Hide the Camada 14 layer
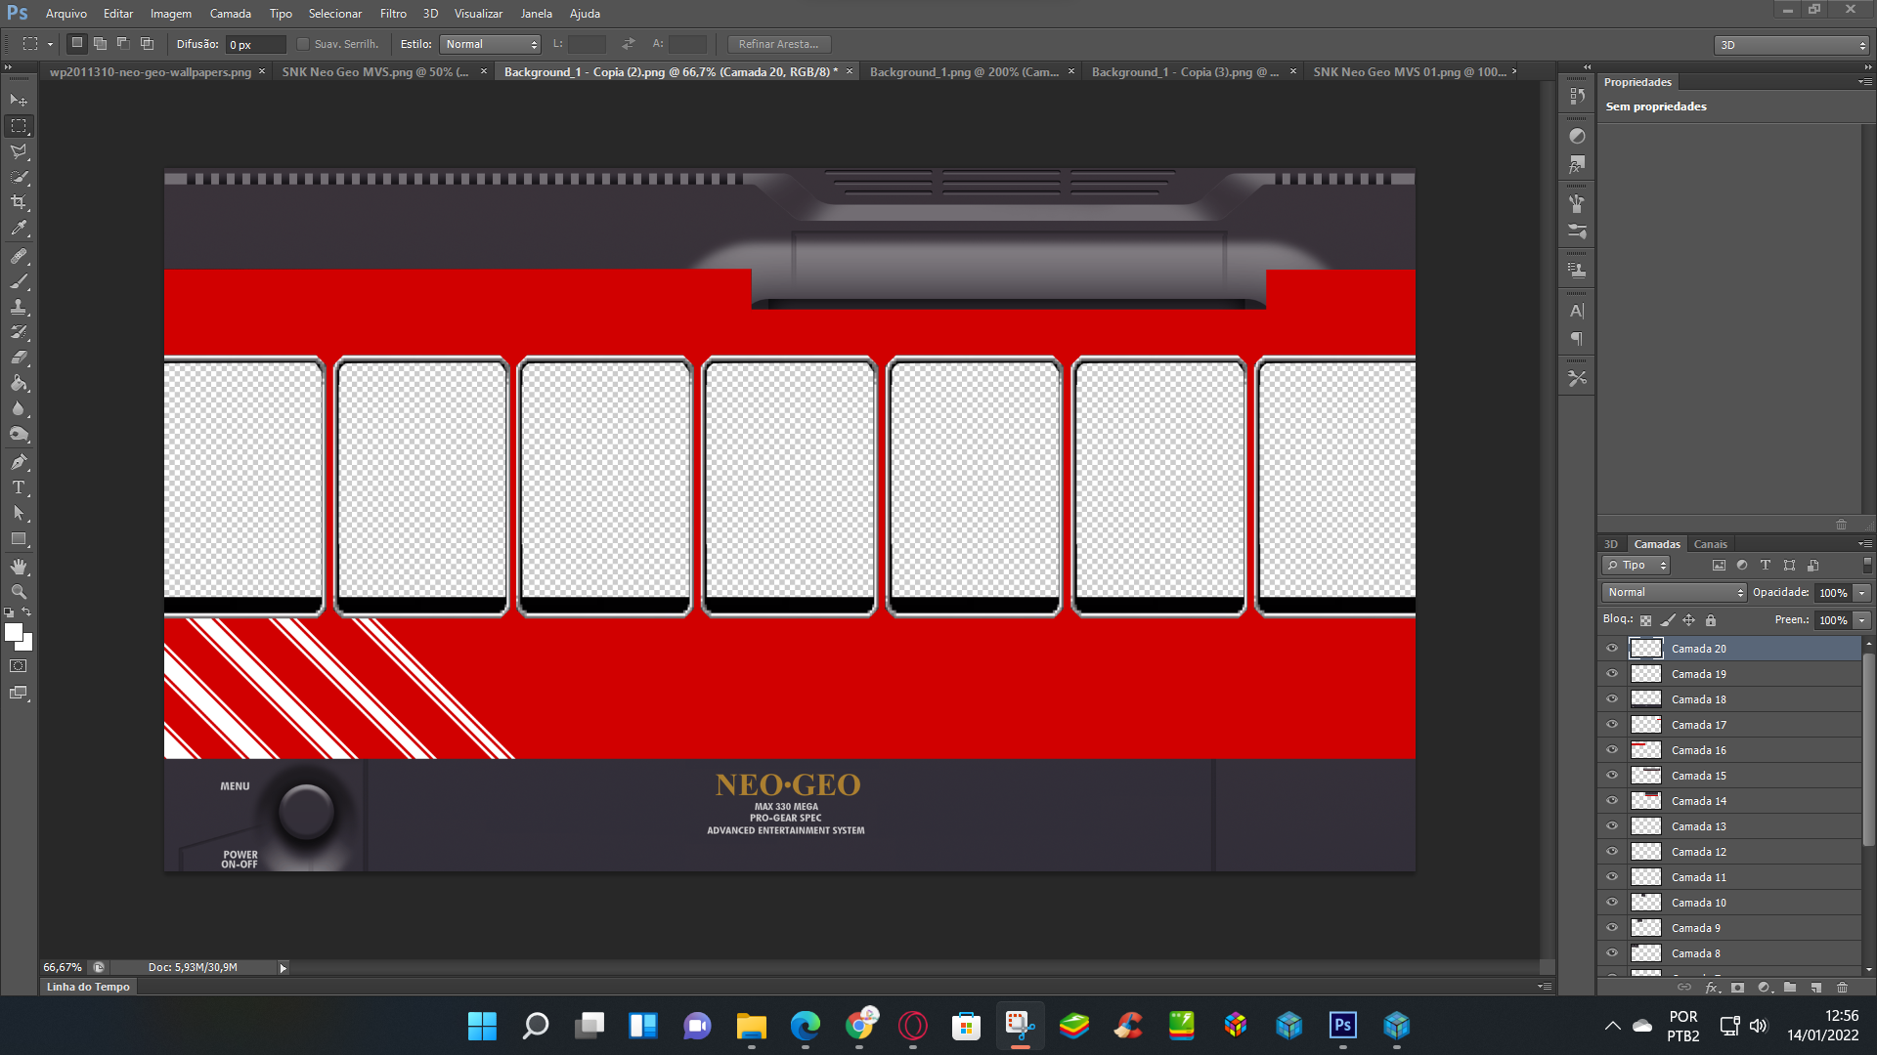 1612,800
